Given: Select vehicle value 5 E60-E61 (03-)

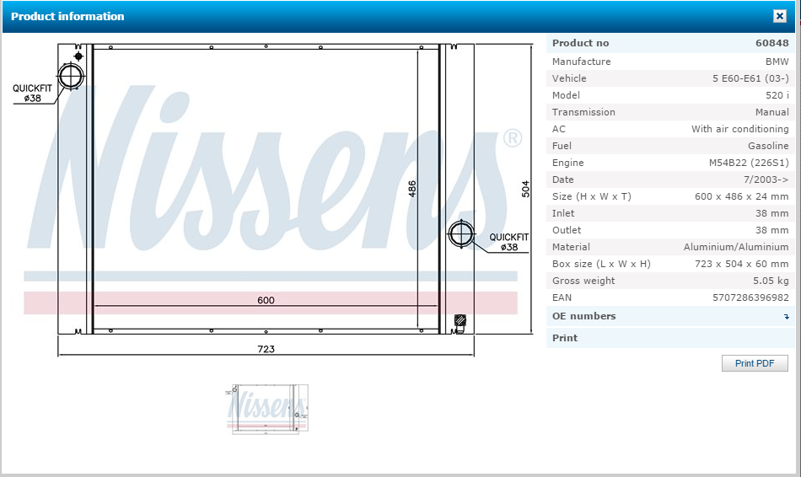Looking at the screenshot, I should pos(750,78).
